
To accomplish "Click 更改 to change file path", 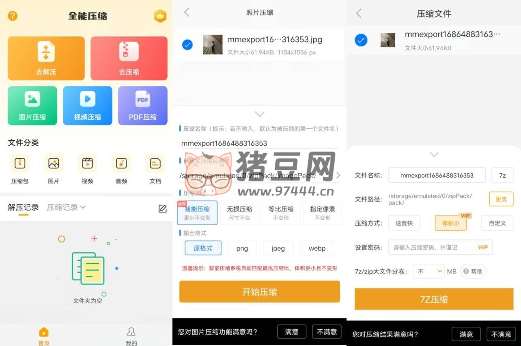I will click(x=501, y=199).
